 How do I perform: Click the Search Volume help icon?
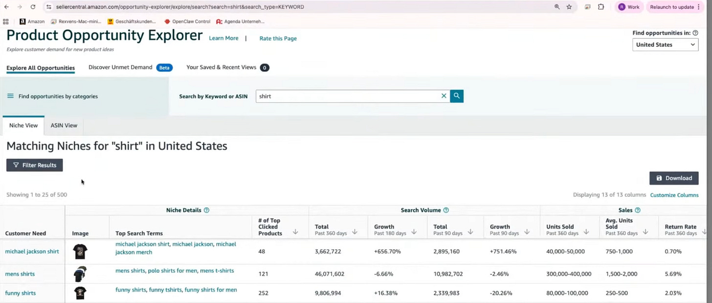(446, 210)
